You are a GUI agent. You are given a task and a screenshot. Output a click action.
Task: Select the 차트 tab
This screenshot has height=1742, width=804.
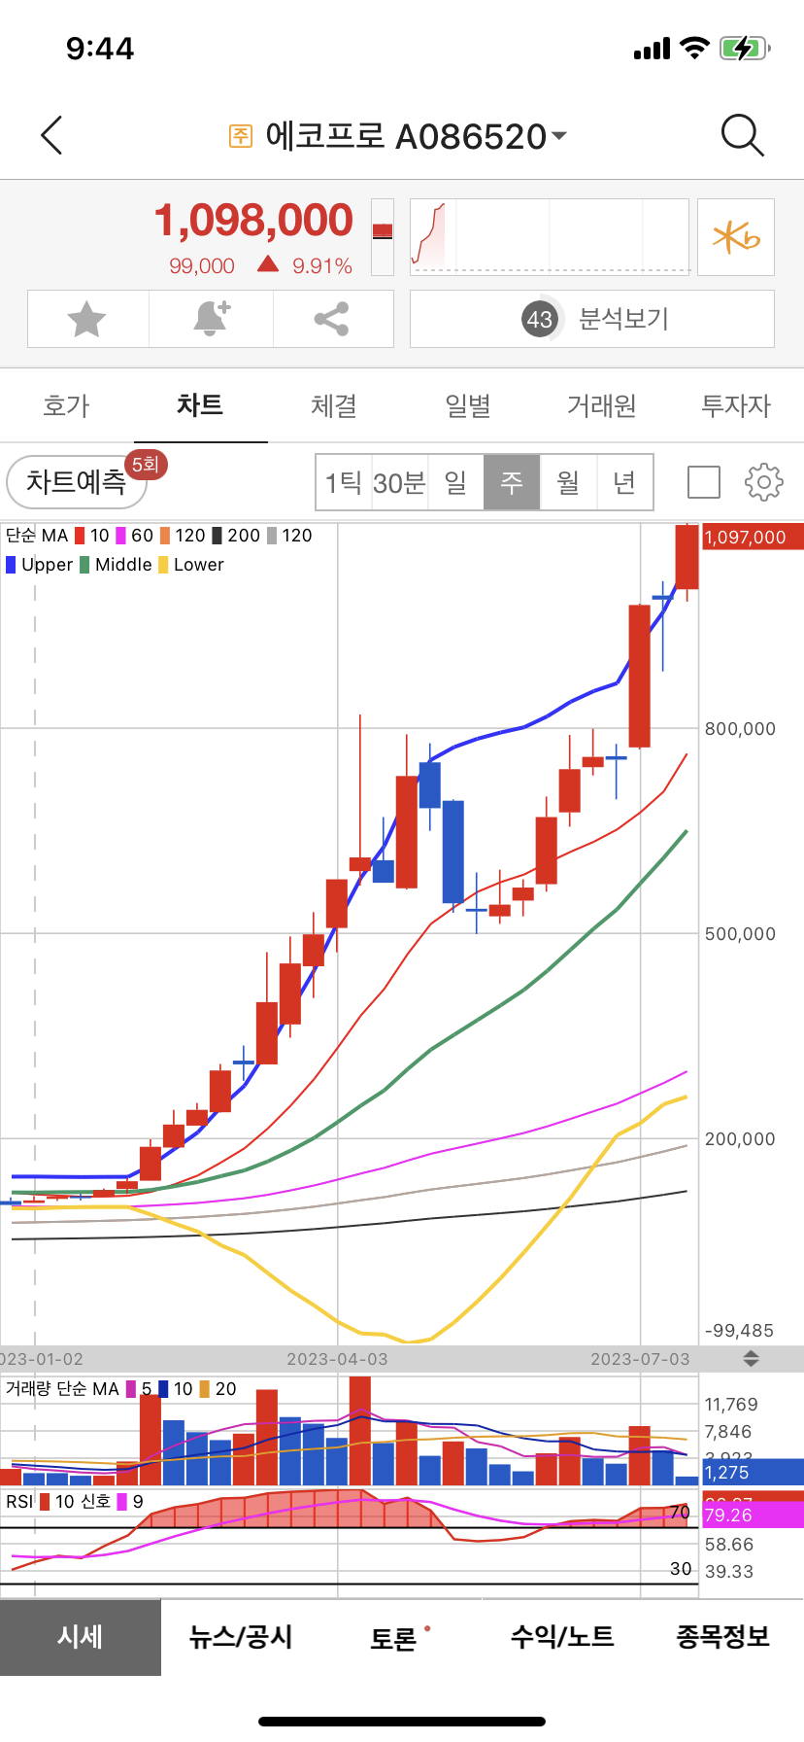200,405
